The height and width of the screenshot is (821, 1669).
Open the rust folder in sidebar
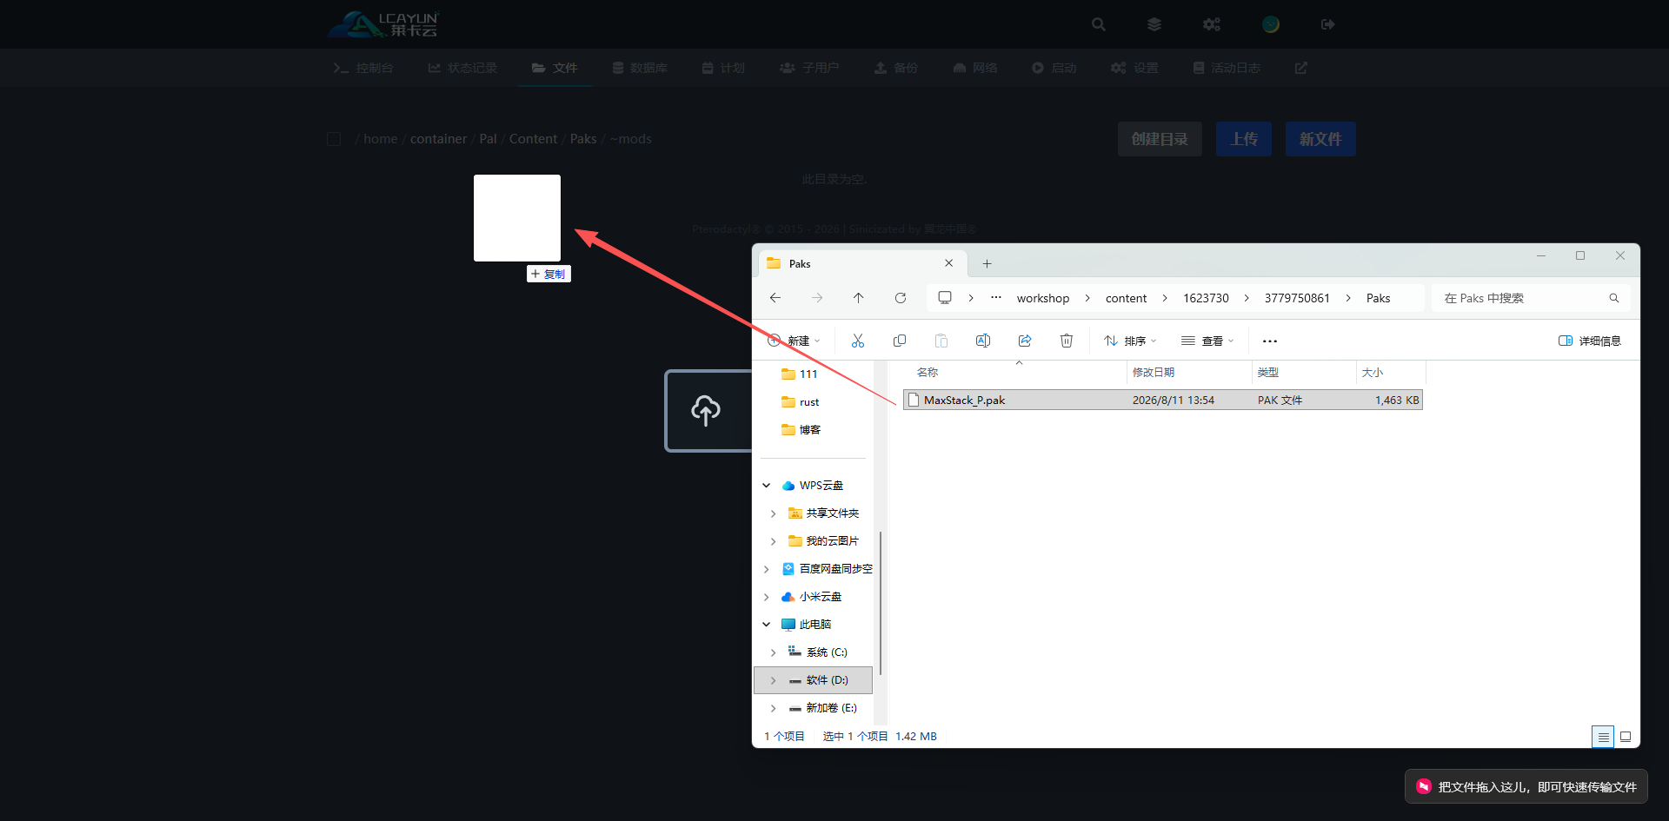pos(809,402)
